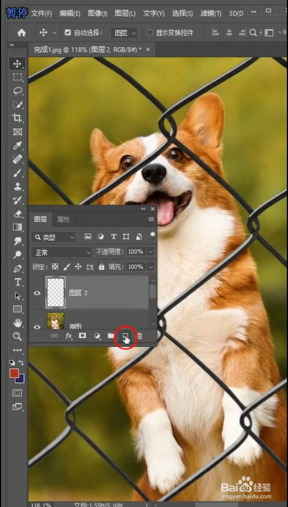Select the Hand tool
Screen dimensions: 288x507
coord(17,323)
